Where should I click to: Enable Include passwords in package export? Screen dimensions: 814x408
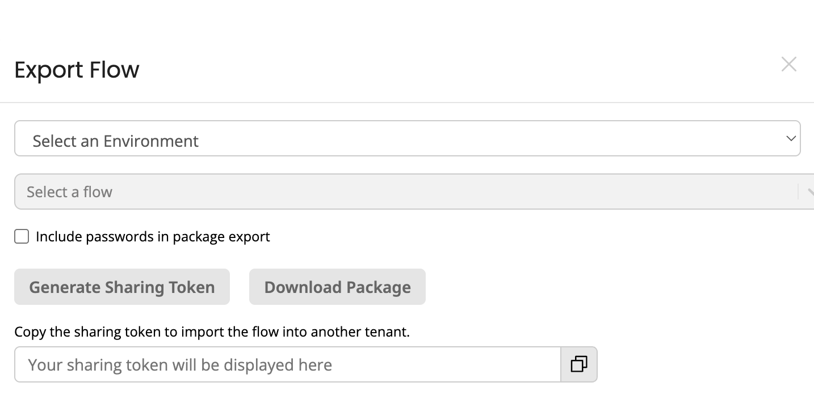pos(22,236)
